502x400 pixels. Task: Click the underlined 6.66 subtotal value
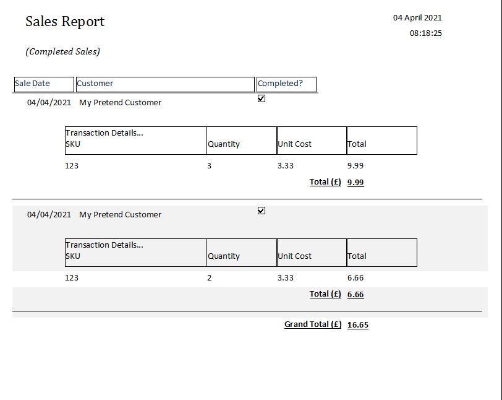tap(355, 295)
